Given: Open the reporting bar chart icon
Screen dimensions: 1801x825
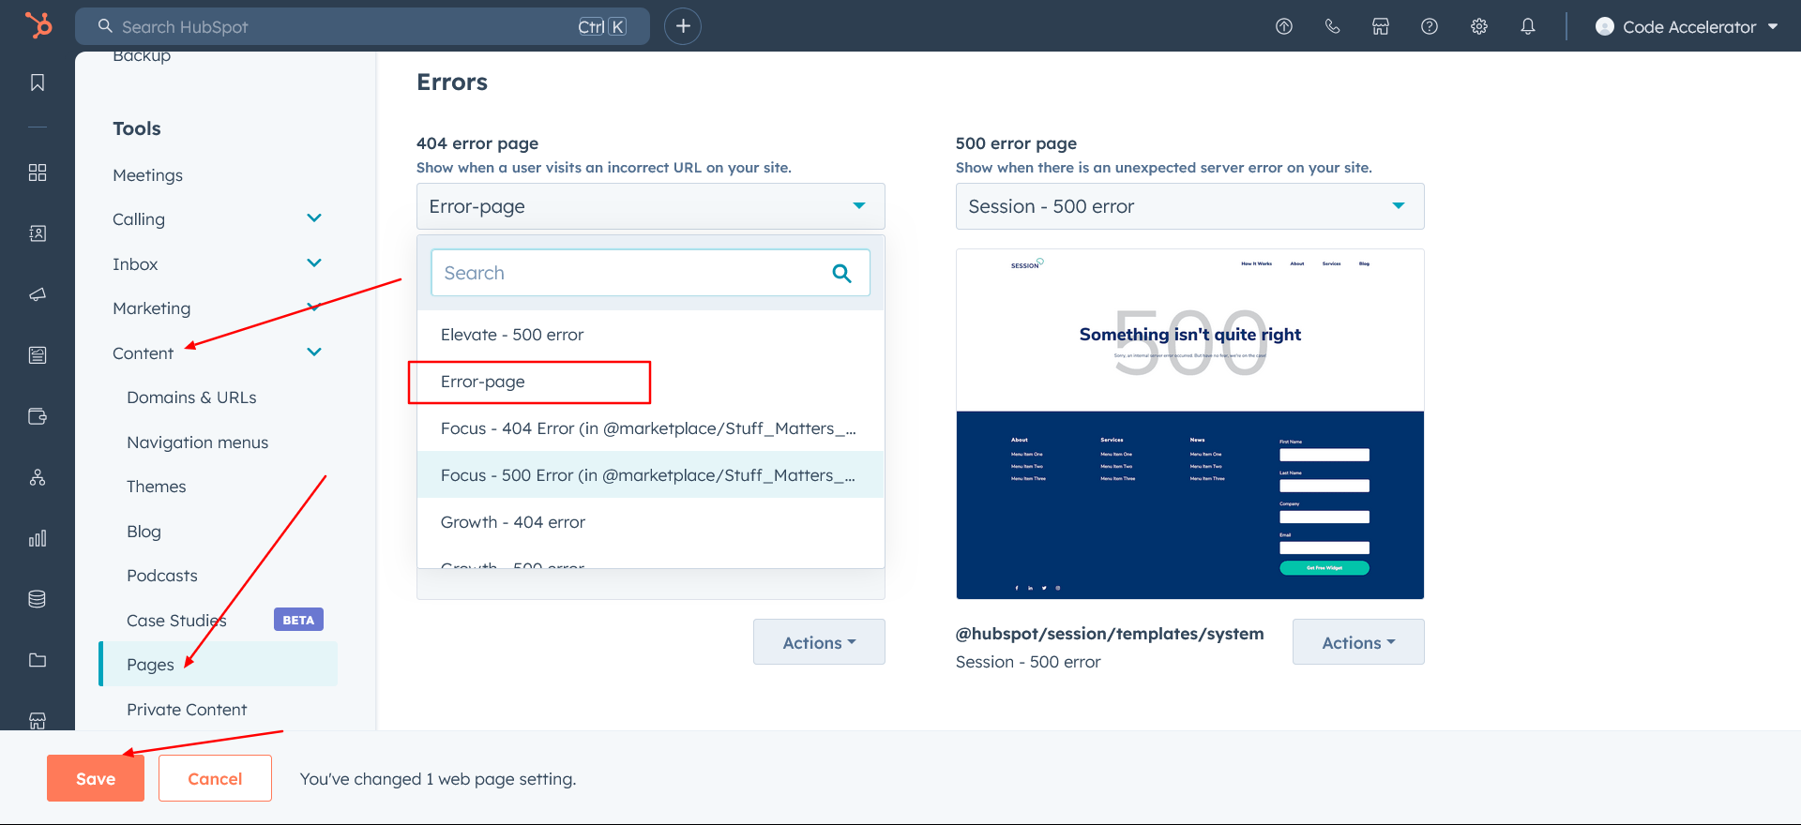Looking at the screenshot, I should pyautogui.click(x=38, y=538).
